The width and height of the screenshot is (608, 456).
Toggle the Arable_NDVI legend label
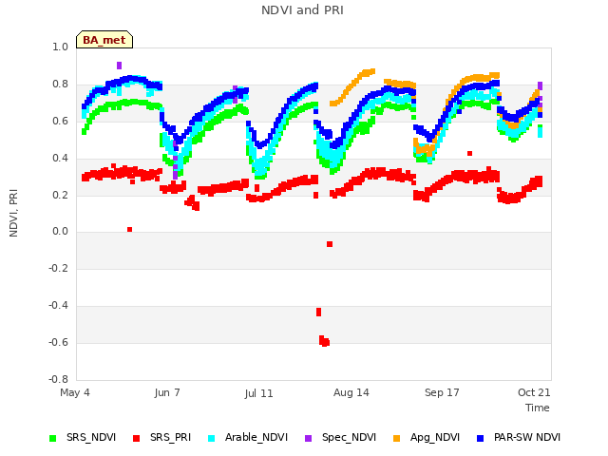(256, 437)
